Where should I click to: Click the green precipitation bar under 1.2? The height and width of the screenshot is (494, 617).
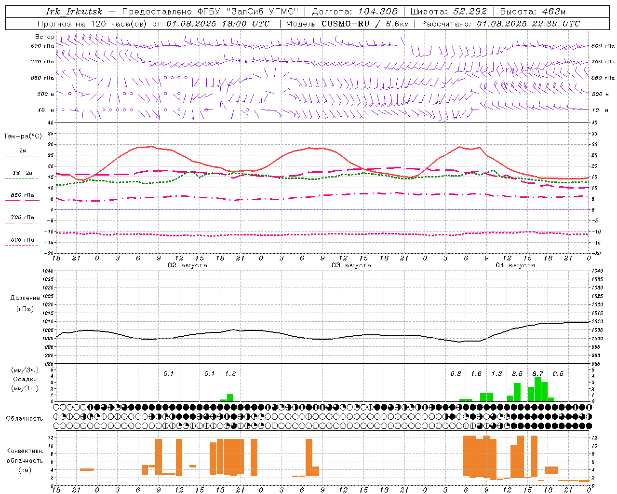click(x=230, y=398)
